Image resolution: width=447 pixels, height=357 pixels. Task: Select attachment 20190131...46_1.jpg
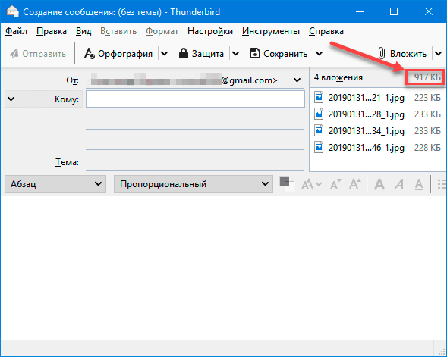coord(378,148)
